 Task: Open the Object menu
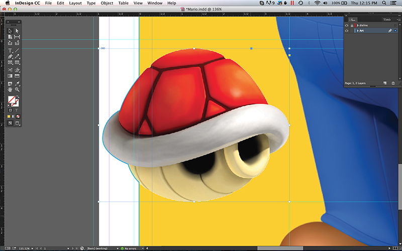coord(107,3)
